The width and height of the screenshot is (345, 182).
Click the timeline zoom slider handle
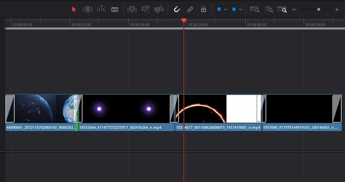[319, 9]
